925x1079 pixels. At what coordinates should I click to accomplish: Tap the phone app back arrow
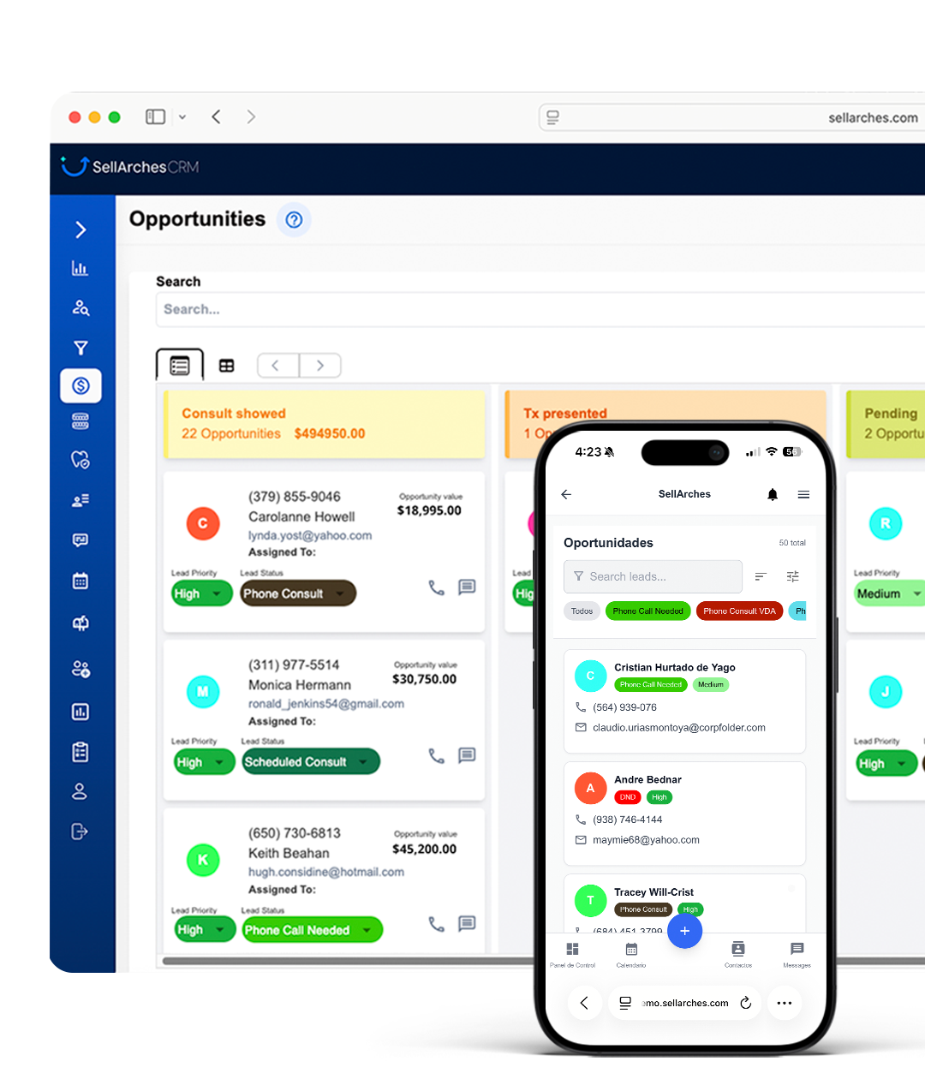point(566,494)
